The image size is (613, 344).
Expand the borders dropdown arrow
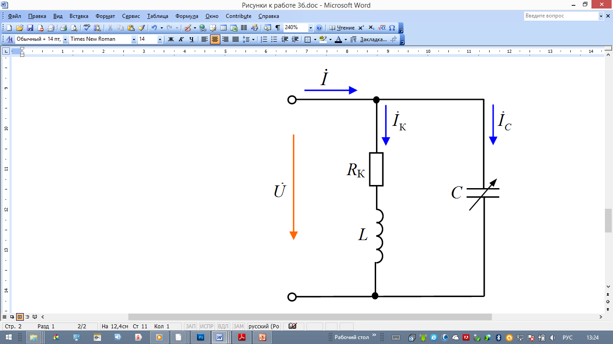point(315,39)
